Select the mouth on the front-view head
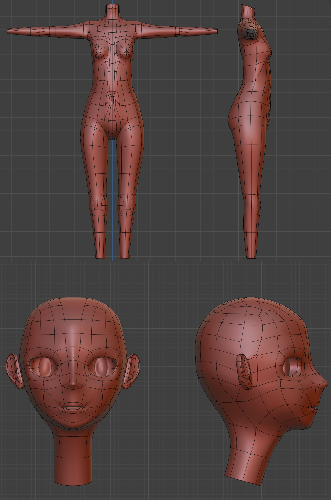Screen dimensions: 331x500 (x=73, y=406)
